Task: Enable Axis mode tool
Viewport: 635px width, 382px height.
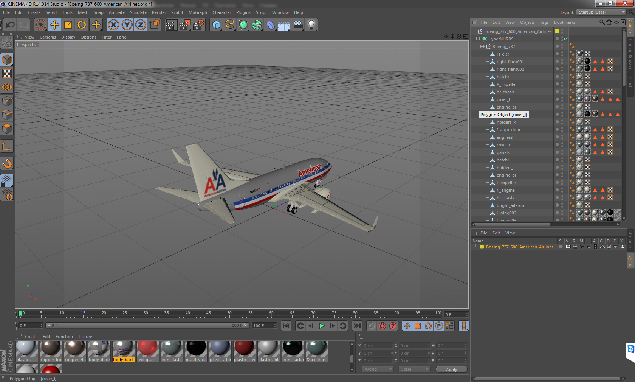Action: (x=7, y=146)
